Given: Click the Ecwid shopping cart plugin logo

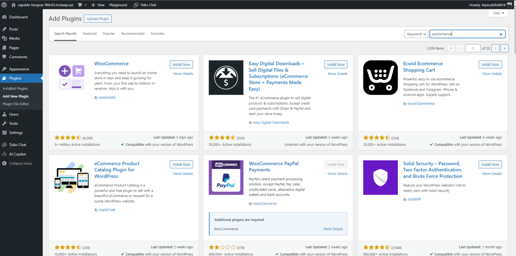Looking at the screenshot, I should (381, 78).
